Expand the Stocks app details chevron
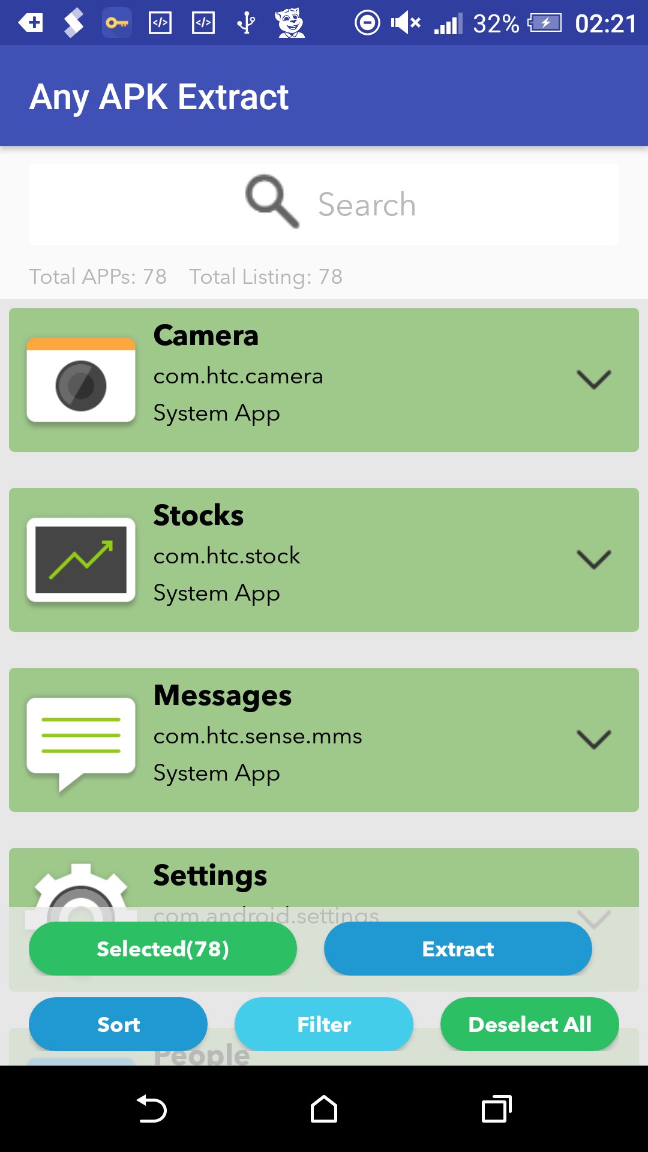648x1152 pixels. (593, 559)
